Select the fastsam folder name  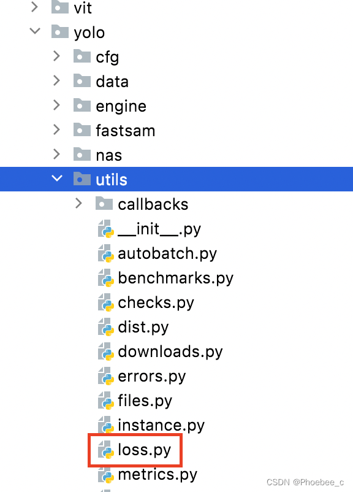(126, 130)
